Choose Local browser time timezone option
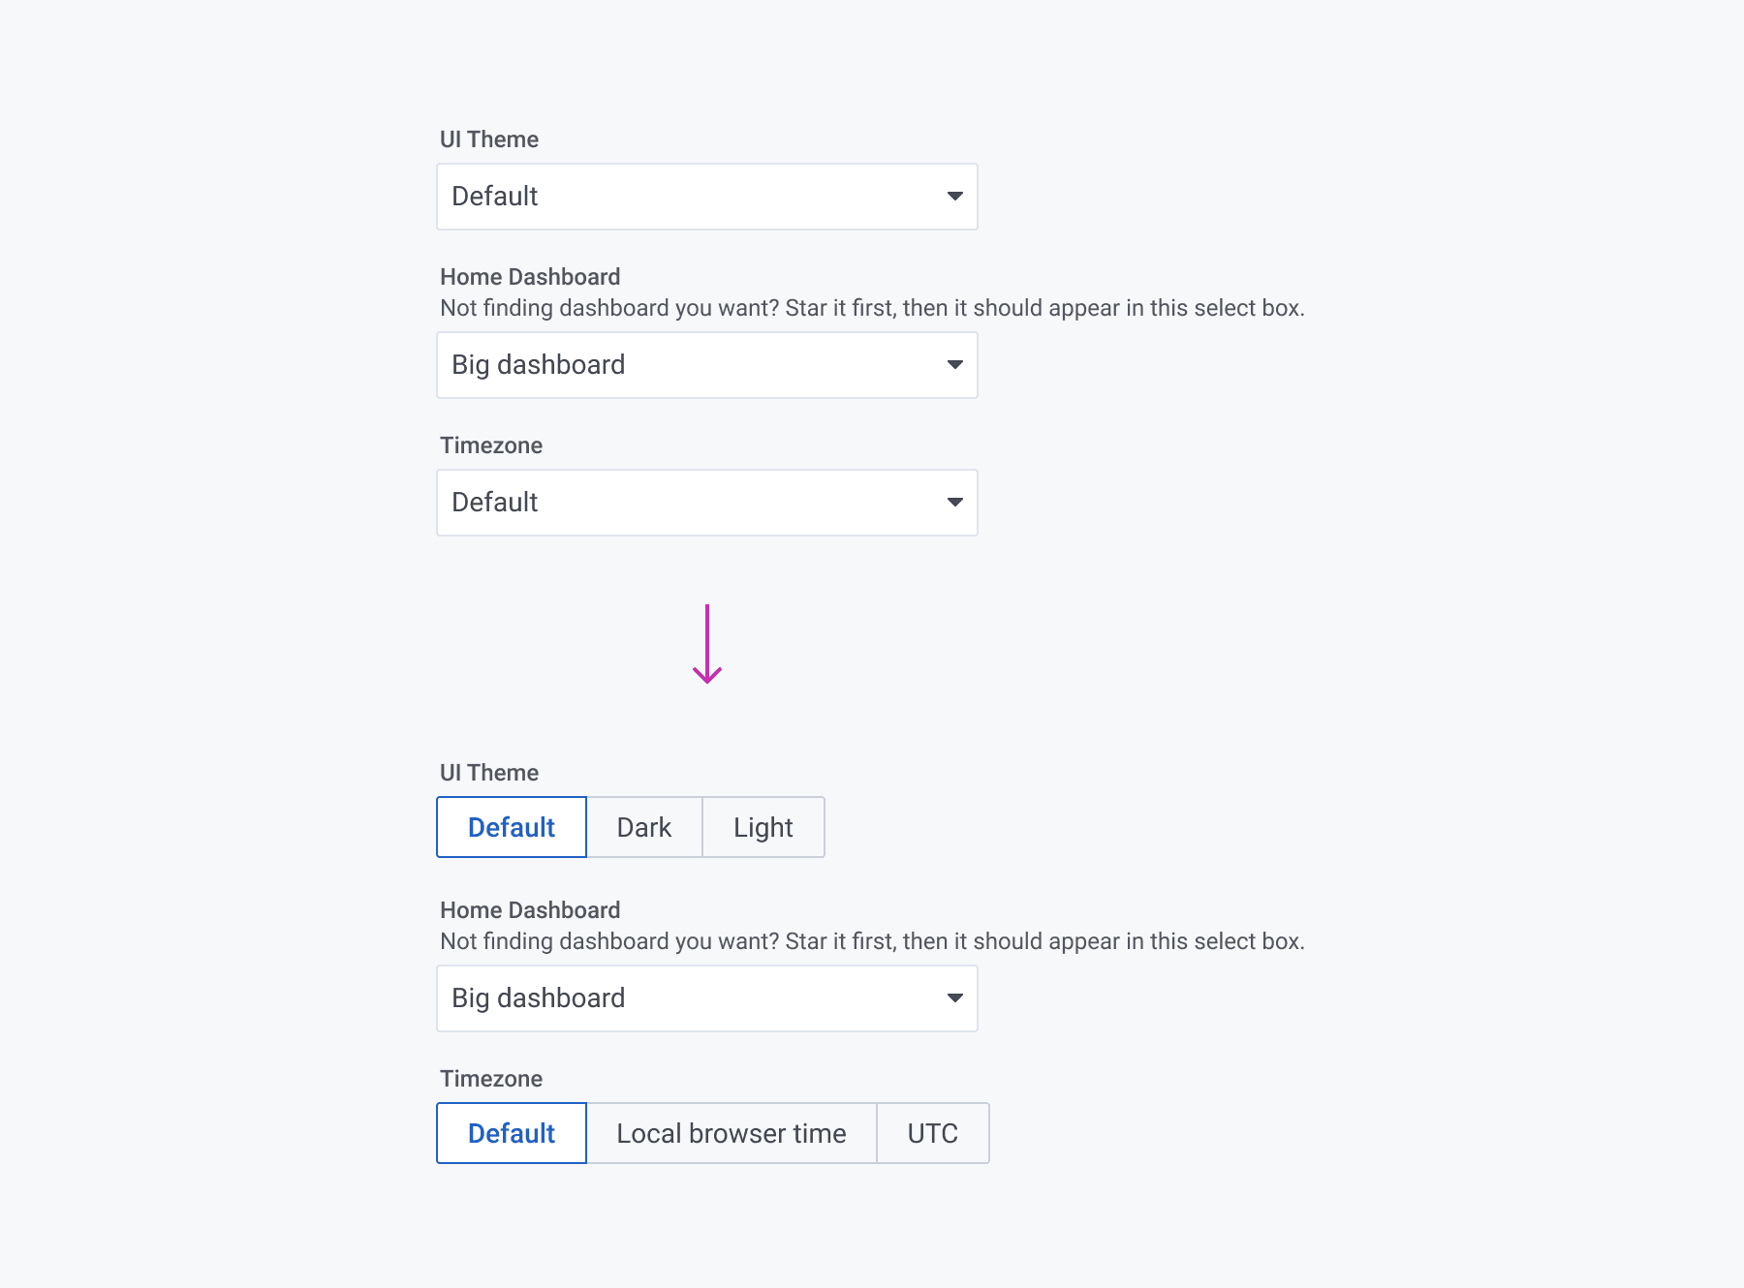Screen dimensions: 1744x1288 [731, 1134]
